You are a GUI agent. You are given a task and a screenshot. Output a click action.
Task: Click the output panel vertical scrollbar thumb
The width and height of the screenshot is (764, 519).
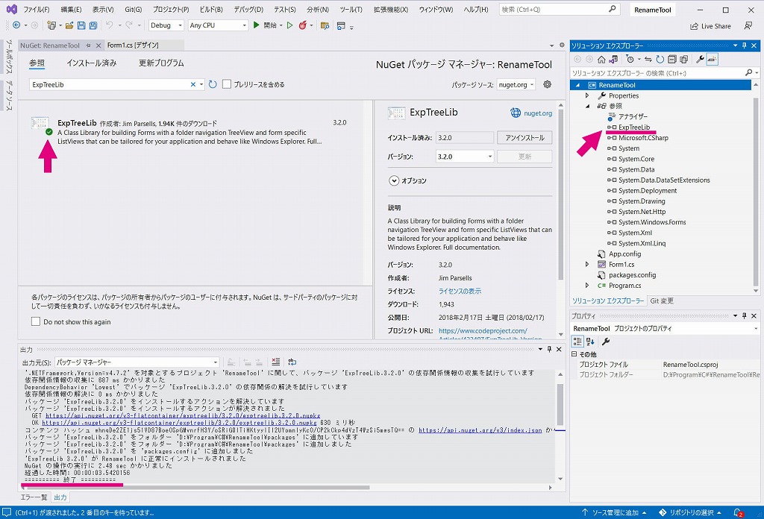click(x=560, y=405)
